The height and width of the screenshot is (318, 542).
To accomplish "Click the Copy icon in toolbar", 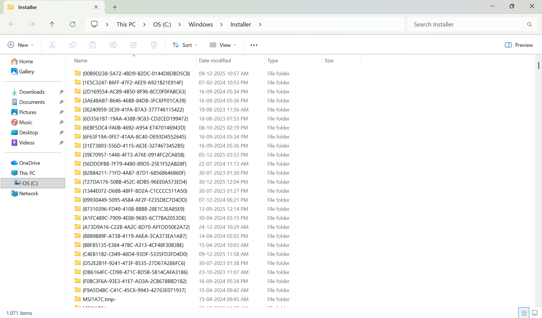I will click(73, 45).
